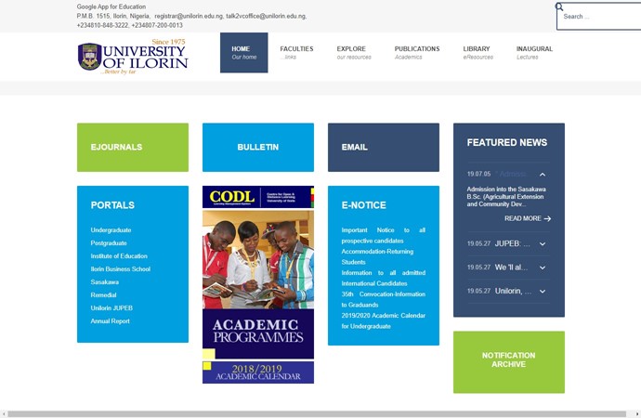Viewport: 641px width, 418px height.
Task: Open the 2018/2019 Academic Calendar banner
Action: click(x=258, y=372)
